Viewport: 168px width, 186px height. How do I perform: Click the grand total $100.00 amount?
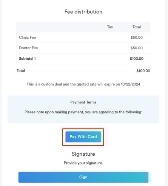(143, 71)
